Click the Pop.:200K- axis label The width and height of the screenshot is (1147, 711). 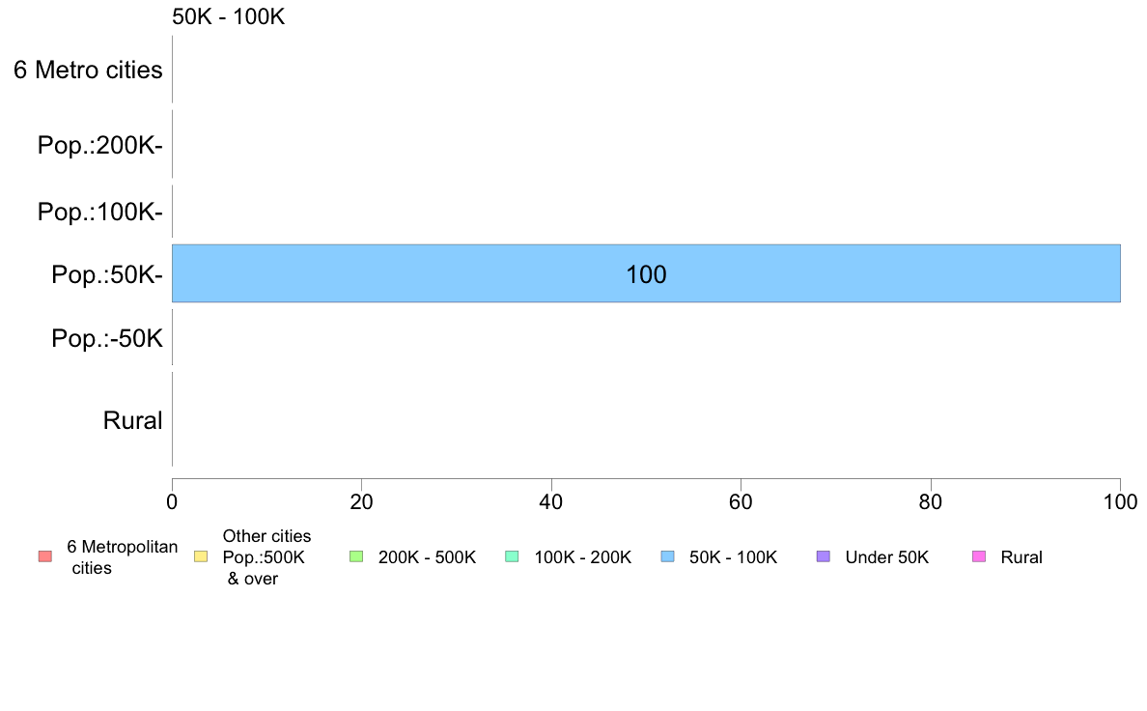(x=100, y=145)
